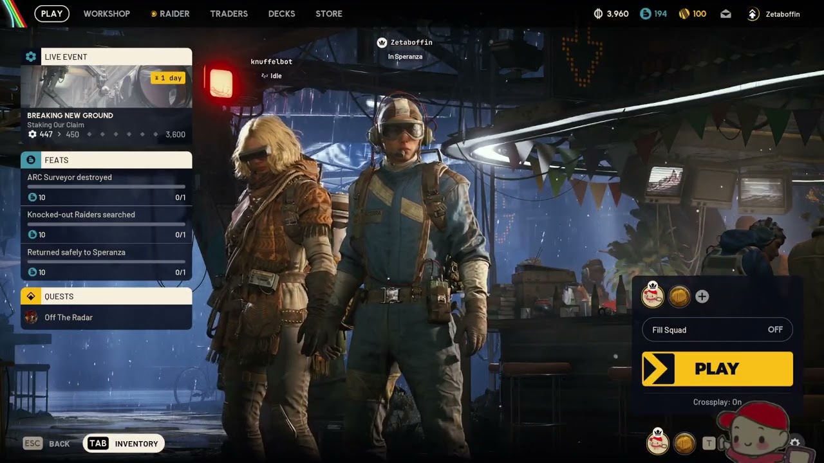This screenshot has width=824, height=463.
Task: Click the teammate avatar in bottom social bar
Action: (x=684, y=442)
